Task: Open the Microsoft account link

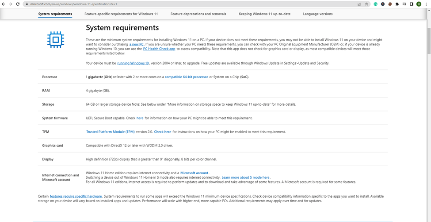Action: tap(195, 173)
